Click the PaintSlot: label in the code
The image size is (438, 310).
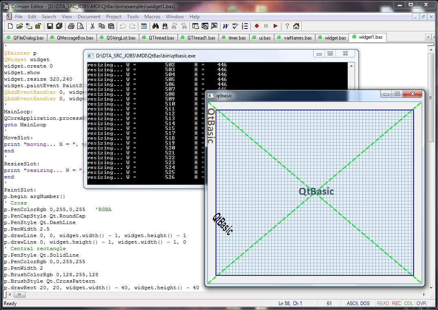[20, 190]
